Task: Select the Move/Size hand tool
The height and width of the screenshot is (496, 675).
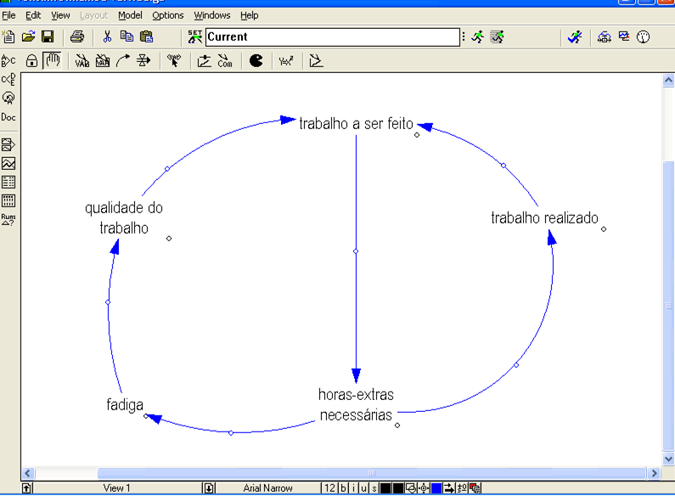Action: (53, 60)
